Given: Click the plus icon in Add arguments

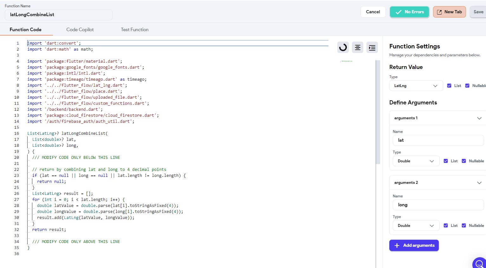Looking at the screenshot, I should coord(397,246).
